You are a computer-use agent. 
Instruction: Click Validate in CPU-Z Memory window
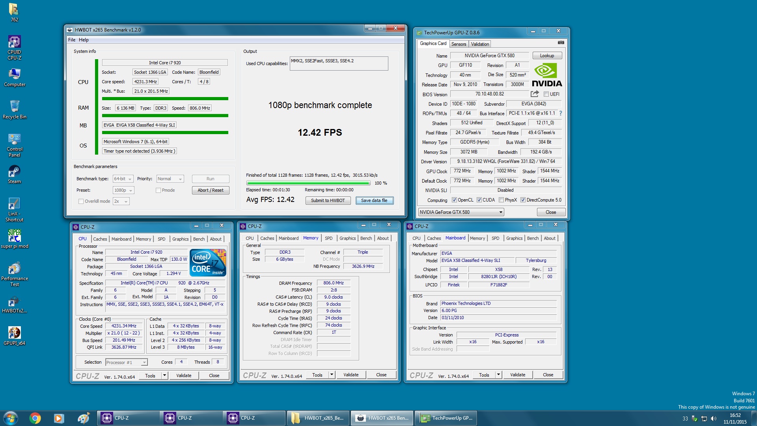coord(351,375)
